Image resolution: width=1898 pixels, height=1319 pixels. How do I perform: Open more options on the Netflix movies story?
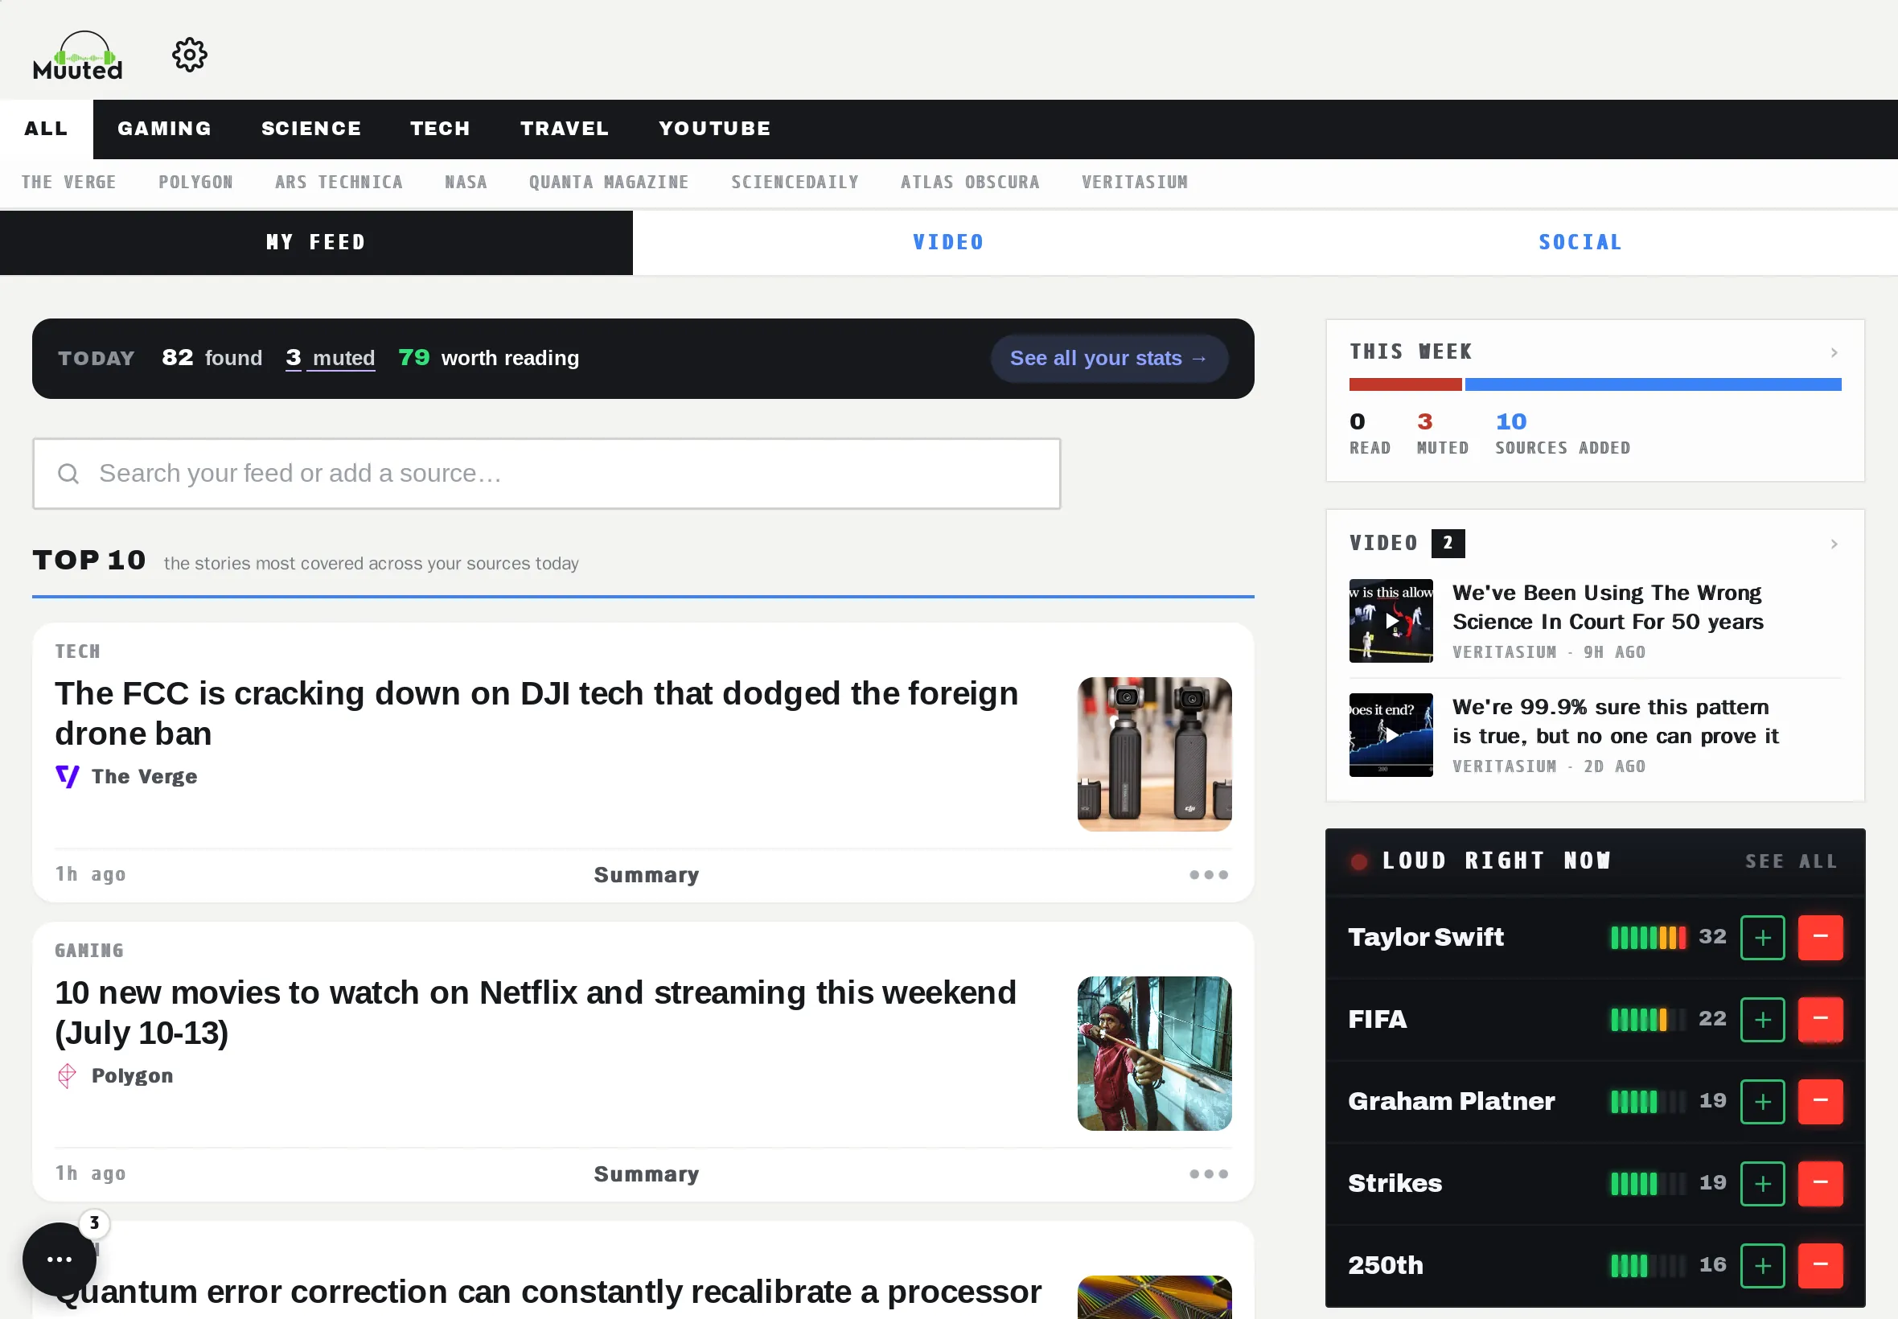click(1208, 1173)
